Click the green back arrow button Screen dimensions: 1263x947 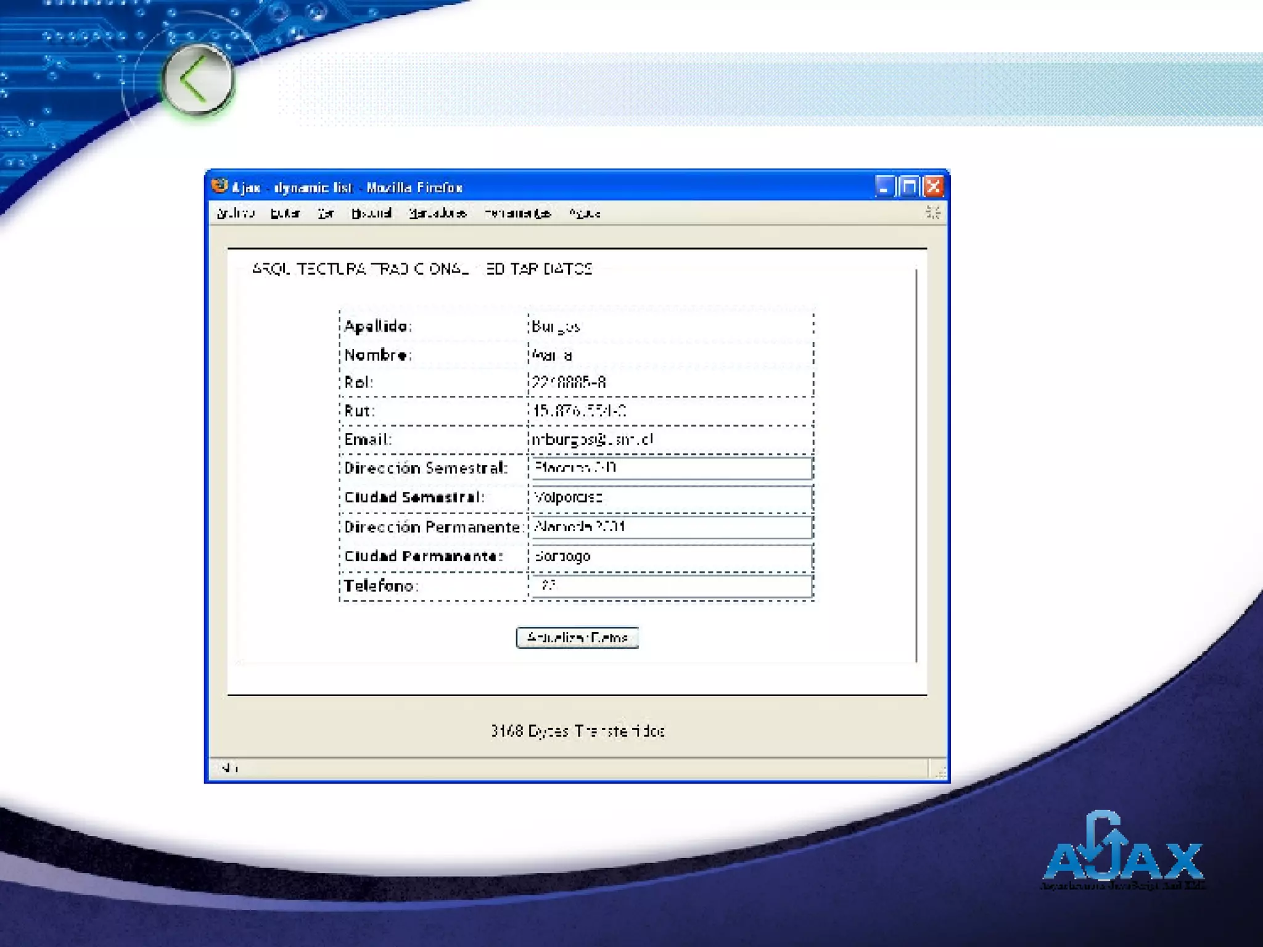pyautogui.click(x=197, y=80)
